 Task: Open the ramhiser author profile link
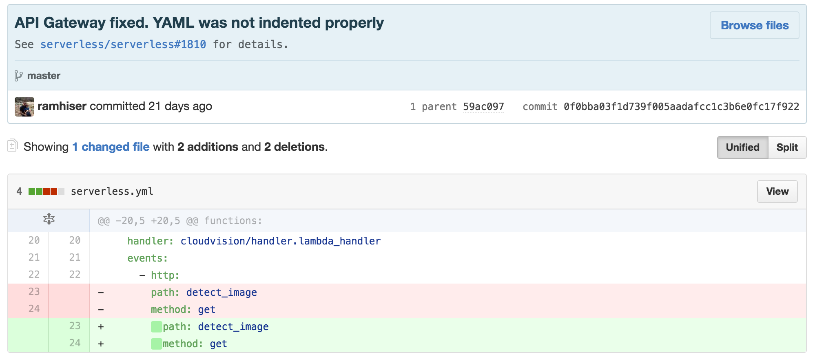pyautogui.click(x=62, y=106)
